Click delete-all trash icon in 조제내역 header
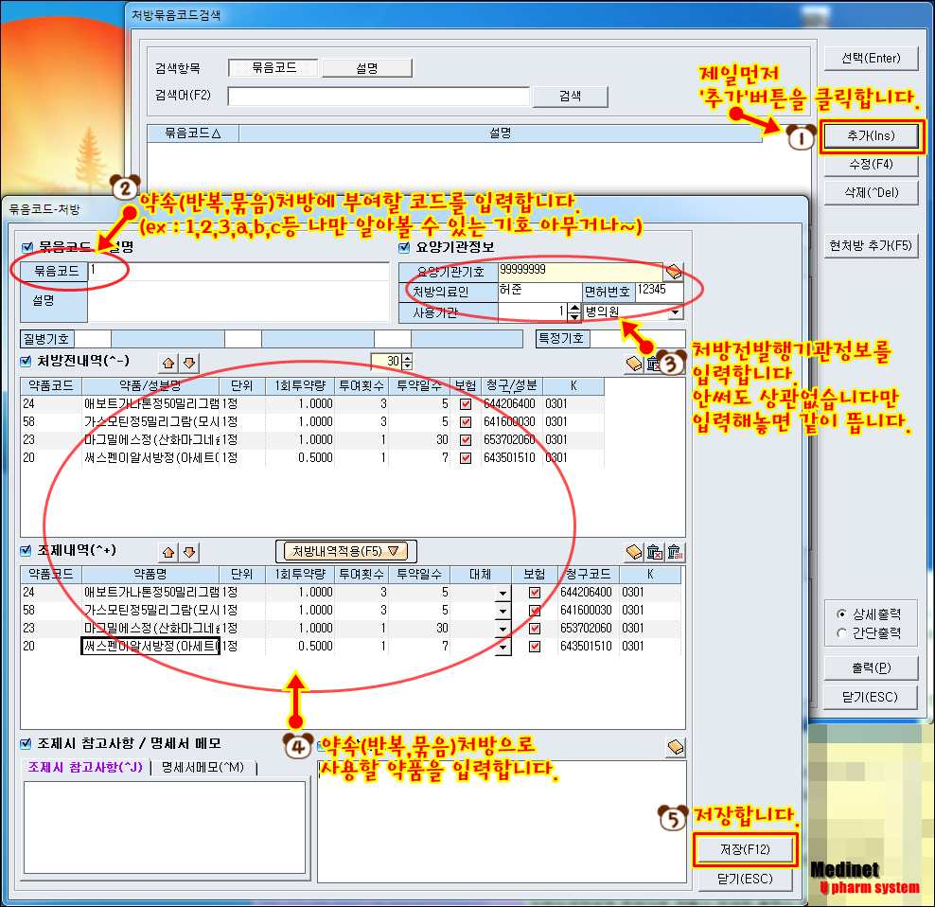Viewport: 935px width, 907px height. (x=675, y=552)
